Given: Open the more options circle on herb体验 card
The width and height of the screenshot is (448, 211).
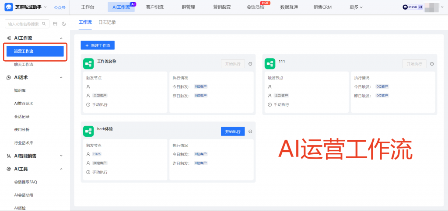Looking at the screenshot, I should (250, 131).
